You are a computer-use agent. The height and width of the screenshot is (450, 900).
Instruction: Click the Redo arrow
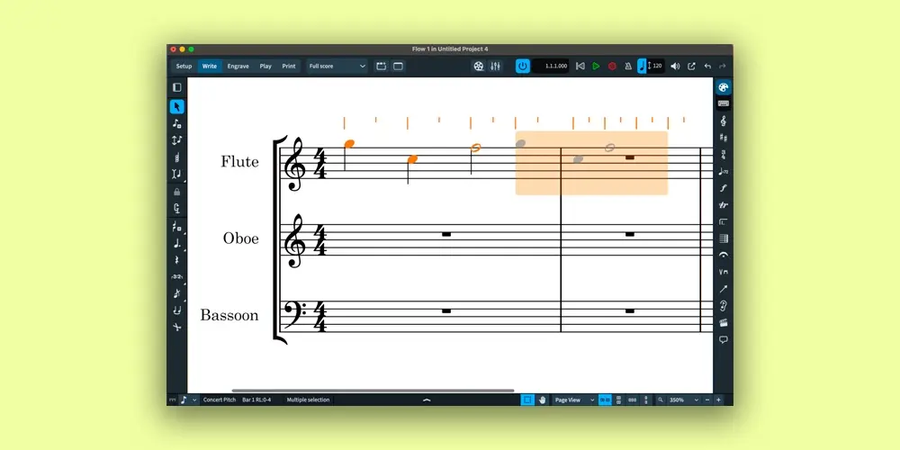(x=723, y=66)
